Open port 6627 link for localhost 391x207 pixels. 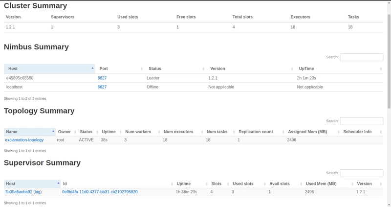pos(102,87)
